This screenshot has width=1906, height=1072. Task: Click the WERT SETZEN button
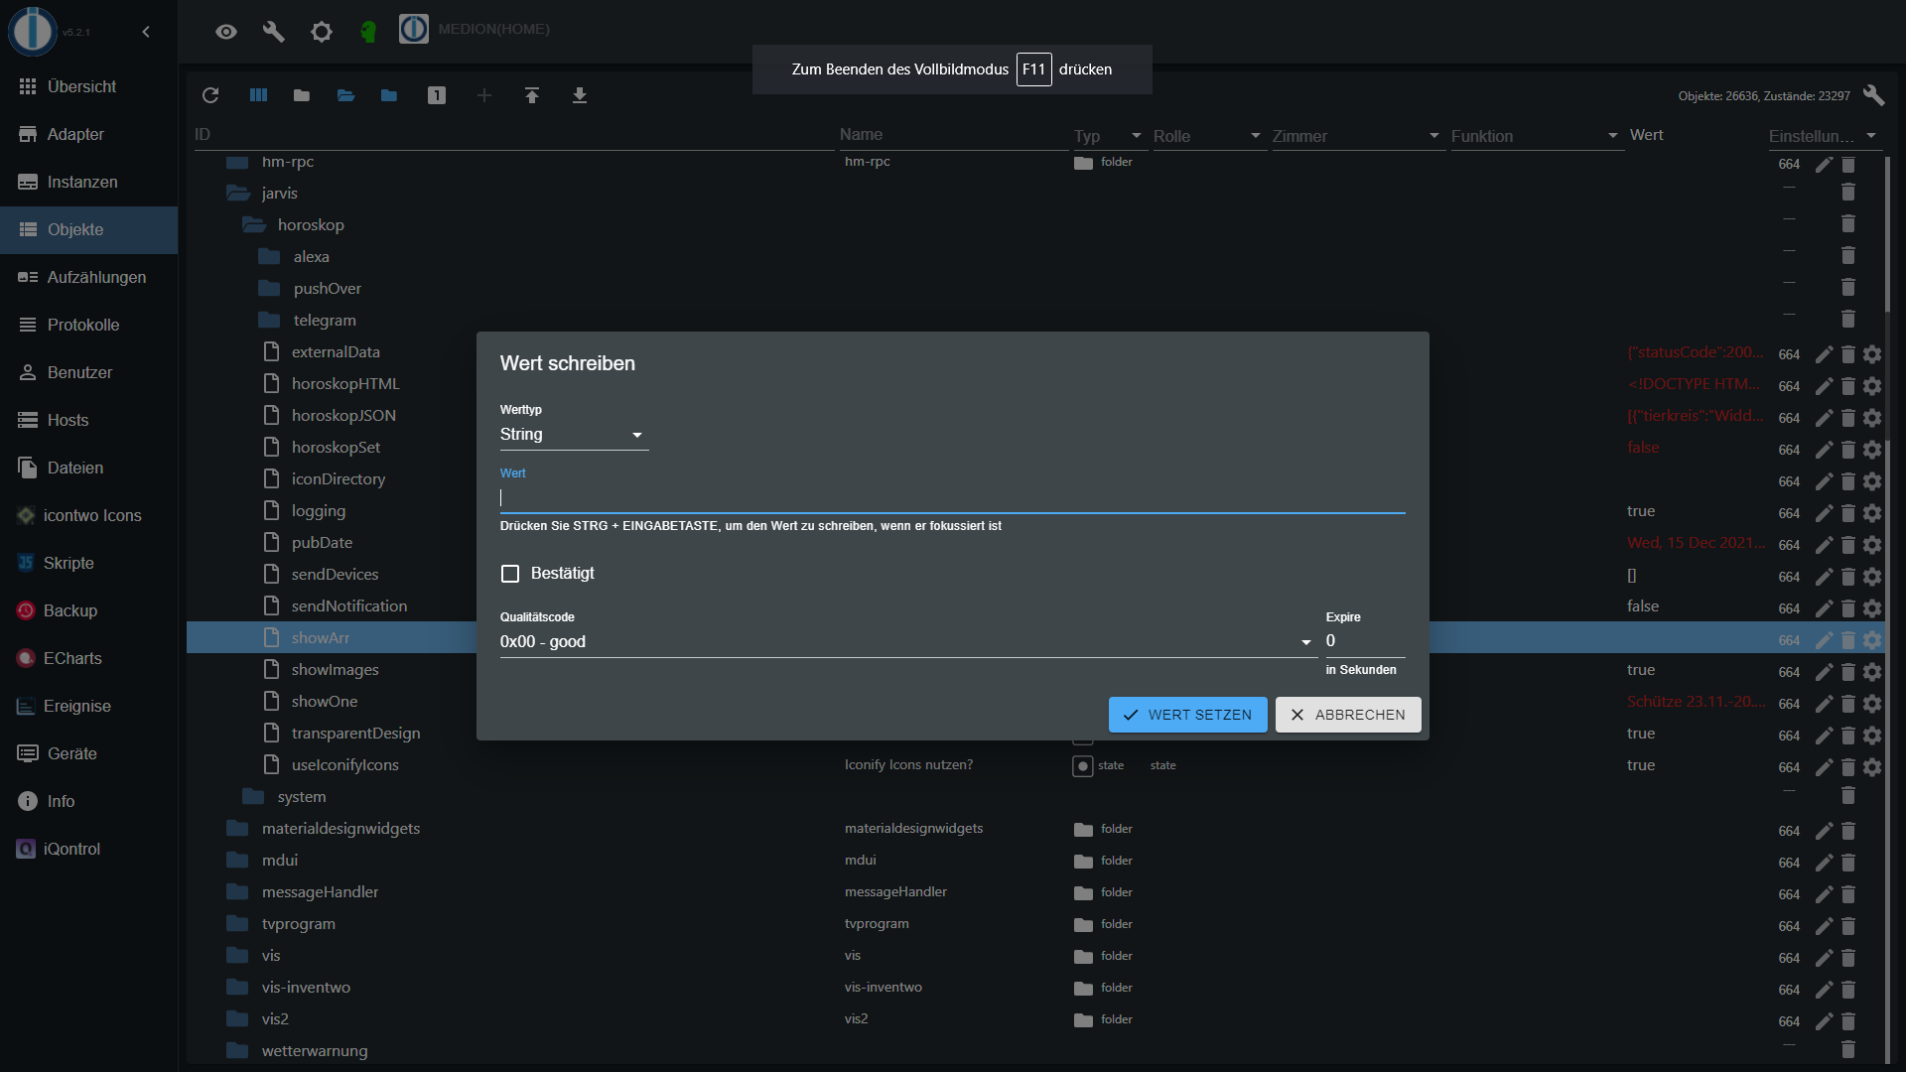[x=1187, y=715]
